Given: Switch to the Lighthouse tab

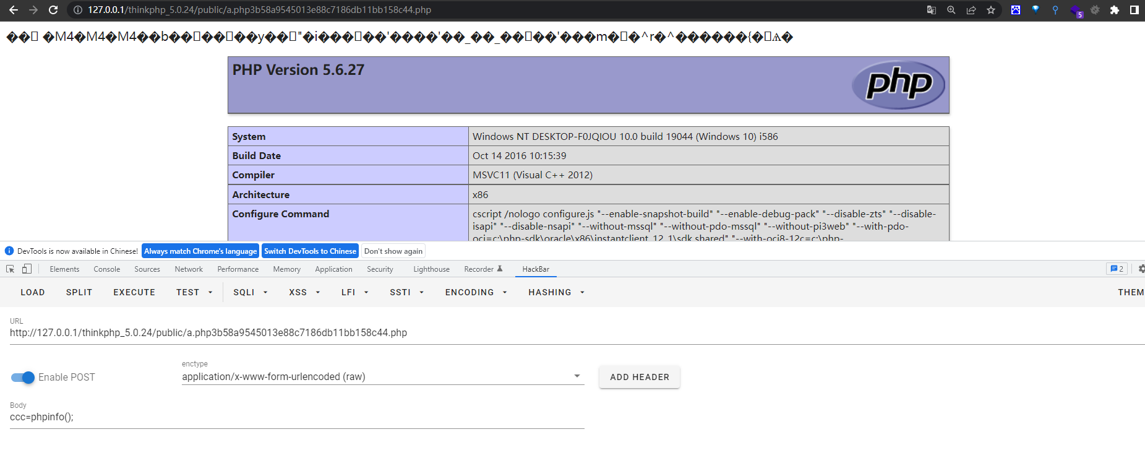Looking at the screenshot, I should pyautogui.click(x=432, y=269).
